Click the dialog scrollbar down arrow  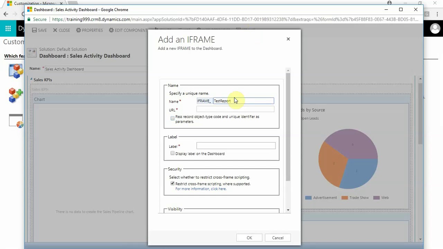pyautogui.click(x=288, y=210)
